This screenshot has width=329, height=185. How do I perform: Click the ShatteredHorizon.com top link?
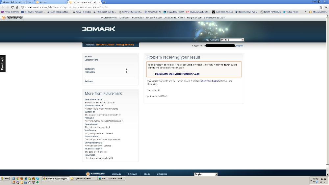coord(215,18)
